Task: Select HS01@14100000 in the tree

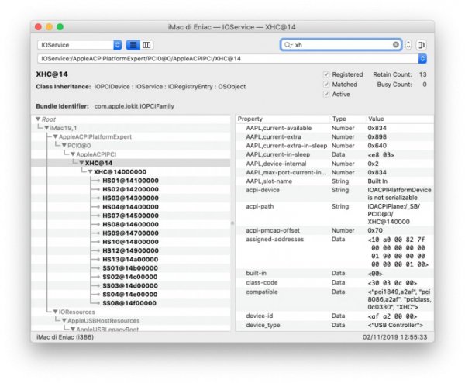Action: [129, 180]
